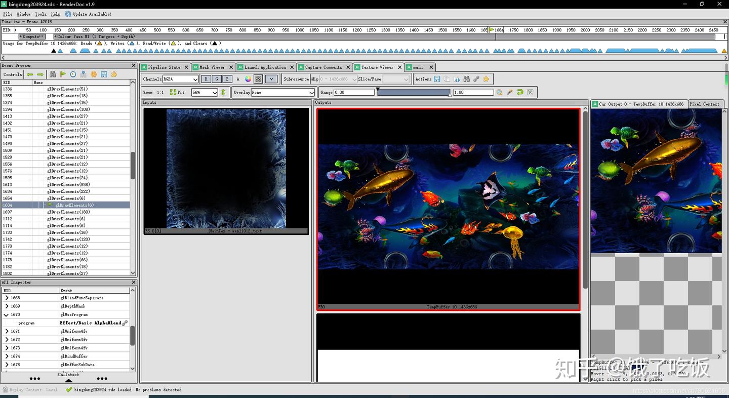Open the Tools menu
729x398 pixels.
[x=40, y=14]
